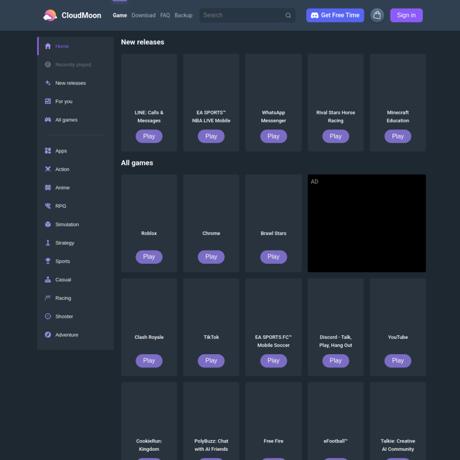Open the PolyBuzz: Chat with AI Friends title
The image size is (460, 460).
tap(211, 445)
